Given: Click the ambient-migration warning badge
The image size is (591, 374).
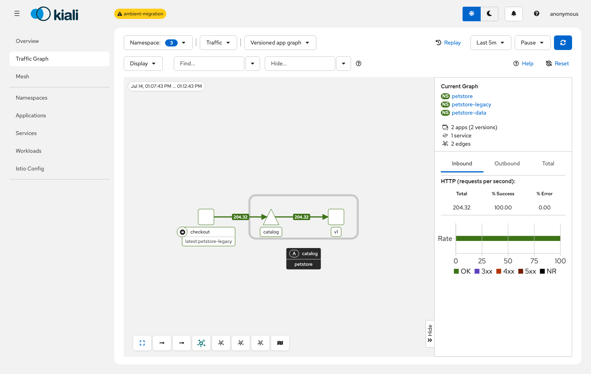Looking at the screenshot, I should 140,14.
